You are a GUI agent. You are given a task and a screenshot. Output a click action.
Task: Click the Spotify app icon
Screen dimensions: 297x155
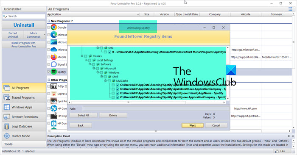coord(54,72)
